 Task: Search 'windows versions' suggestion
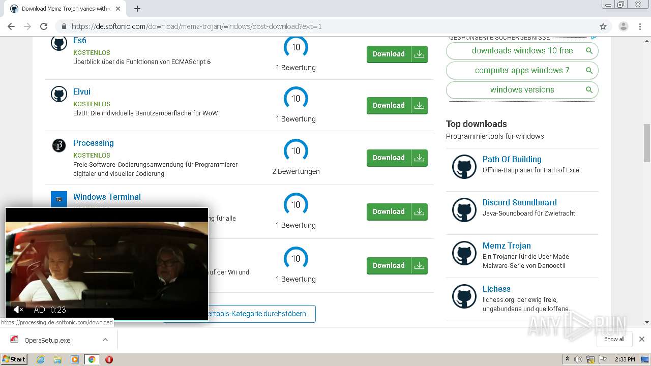(x=522, y=90)
